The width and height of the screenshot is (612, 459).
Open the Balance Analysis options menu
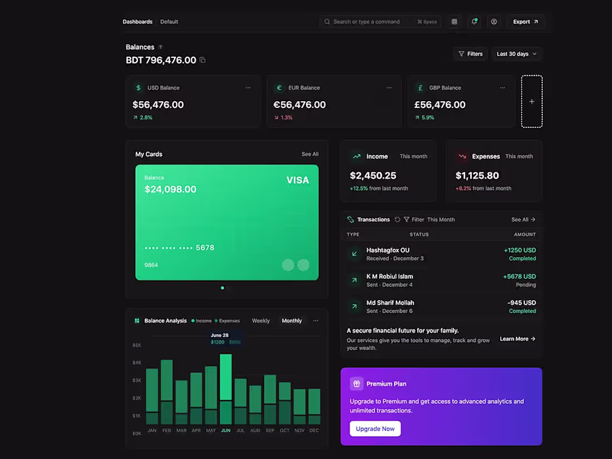[x=315, y=320]
